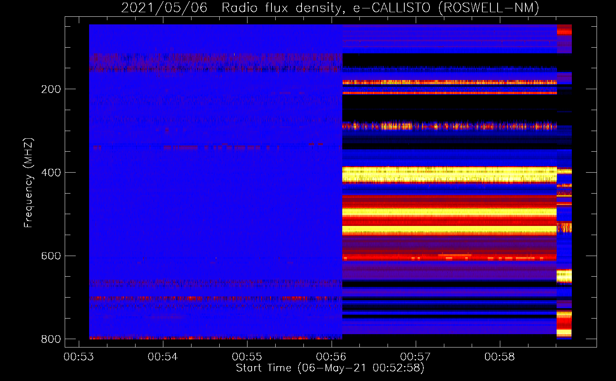The image size is (616, 381).
Task: Click the '400' frequency tick label
Action: point(51,173)
